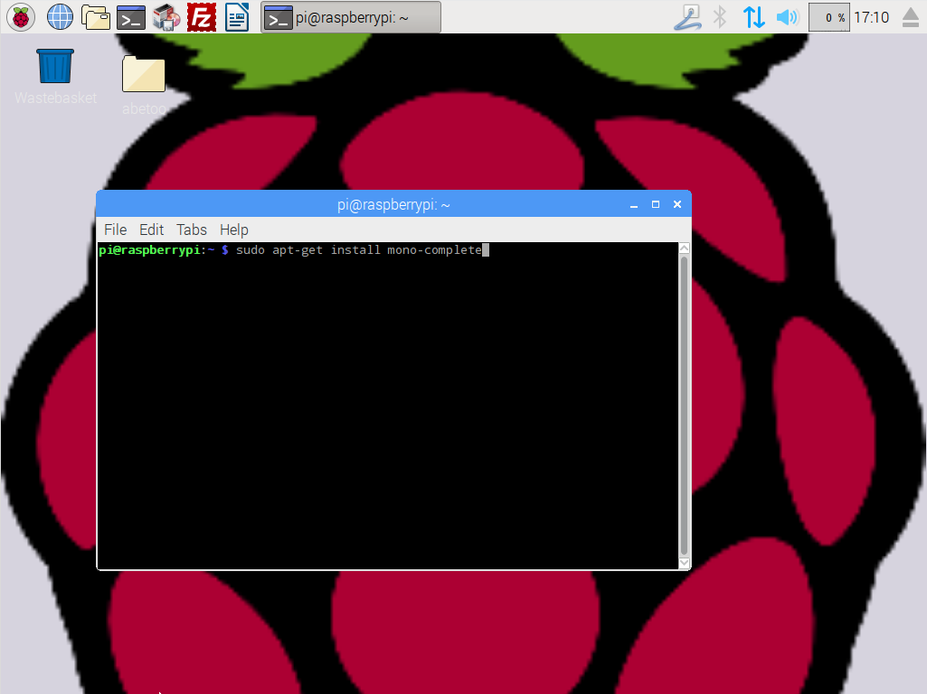This screenshot has height=694, width=927.
Task: Click the terminal scrollbar up arrow
Action: 684,249
